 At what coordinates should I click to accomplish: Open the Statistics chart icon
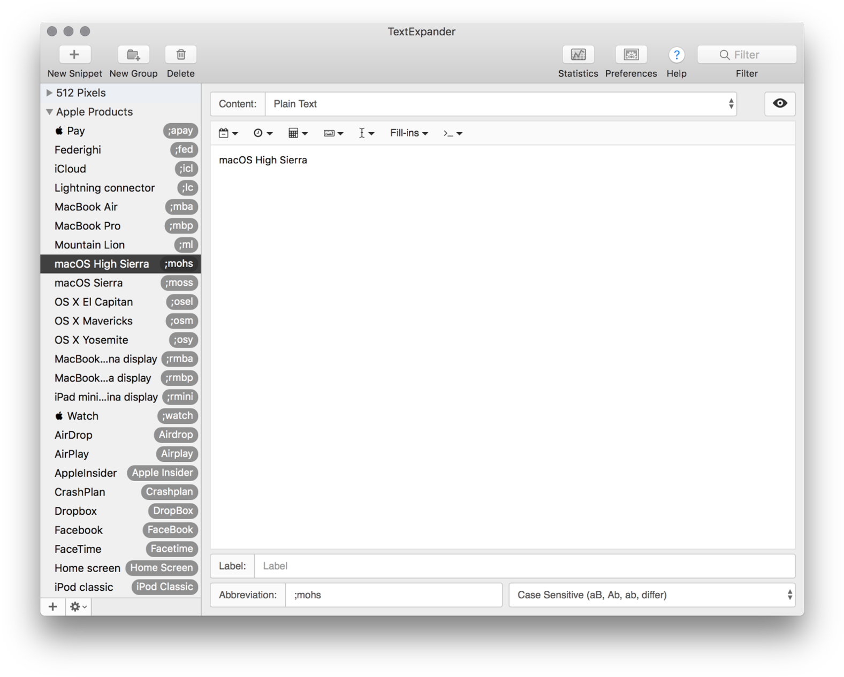pos(578,55)
